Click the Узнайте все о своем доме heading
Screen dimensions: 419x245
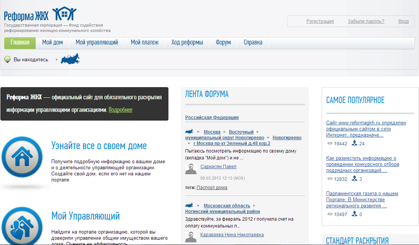pyautogui.click(x=99, y=146)
